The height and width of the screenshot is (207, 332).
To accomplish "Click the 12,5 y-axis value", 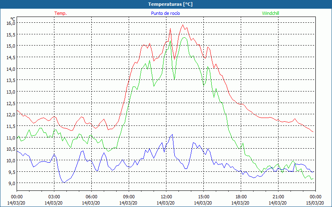I will tap(11, 103).
